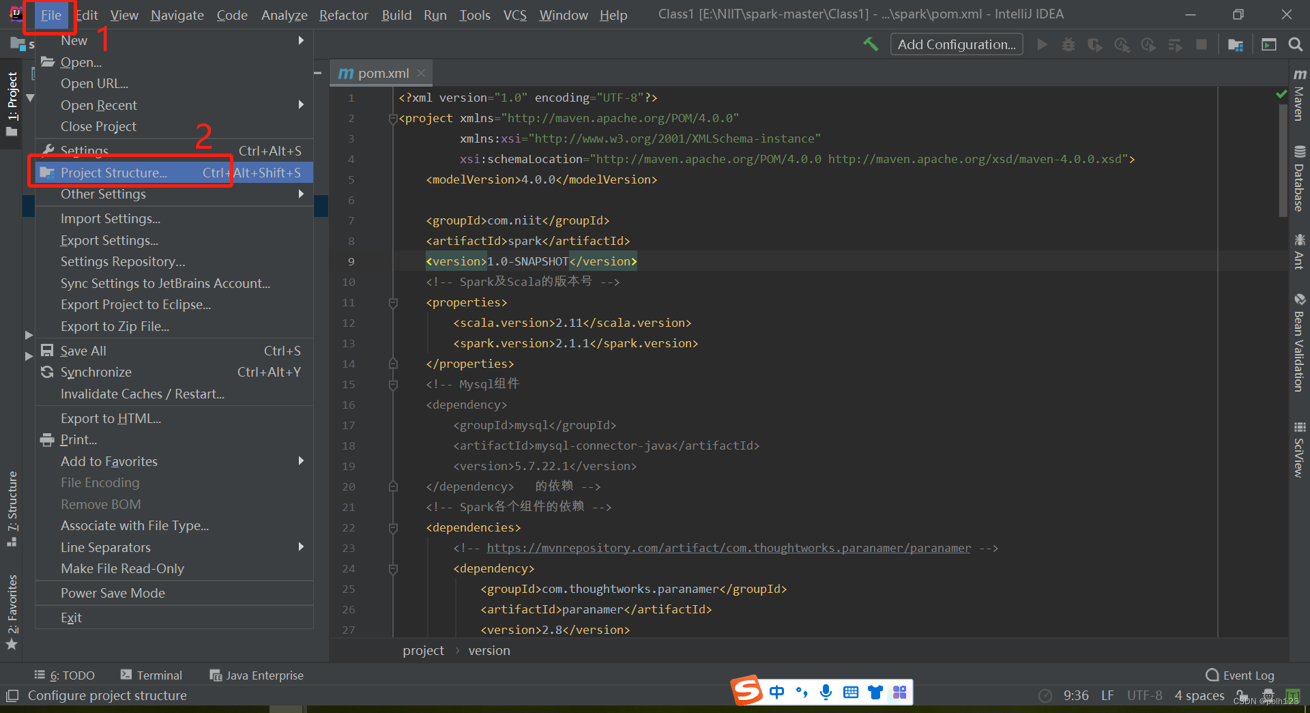The width and height of the screenshot is (1310, 713).
Task: Open the SciView tool window
Action: coord(1299,450)
